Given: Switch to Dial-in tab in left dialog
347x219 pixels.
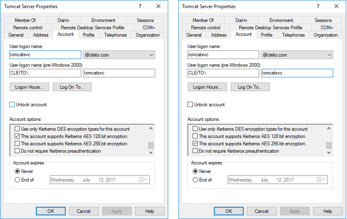Looking at the screenshot, I should pos(64,20).
